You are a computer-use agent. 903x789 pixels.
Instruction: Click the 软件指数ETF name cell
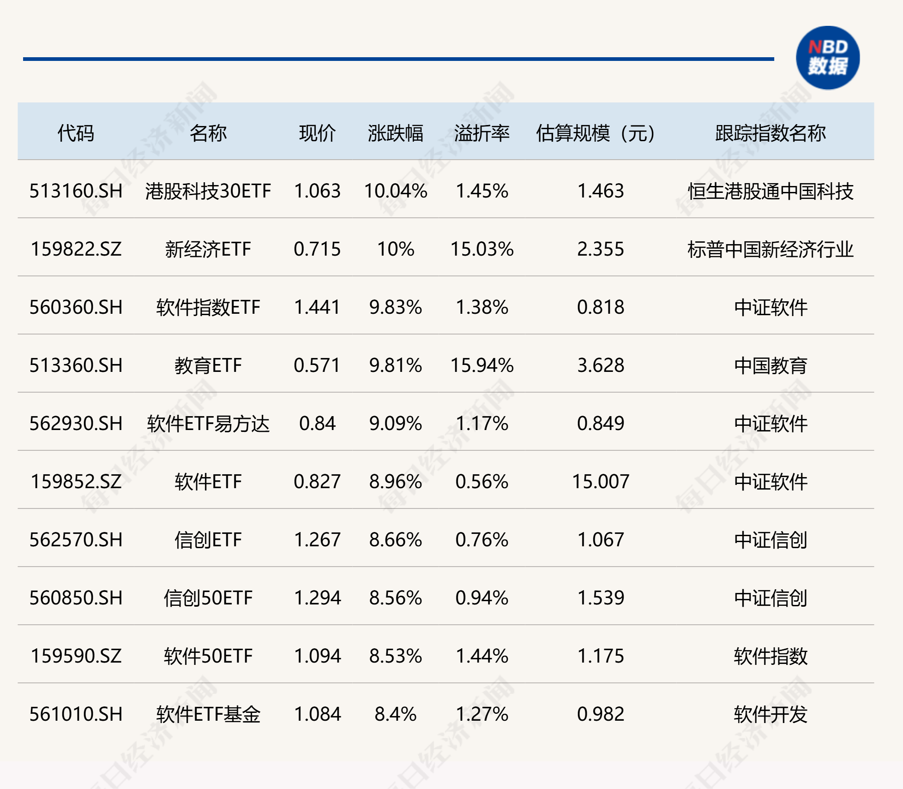point(208,307)
